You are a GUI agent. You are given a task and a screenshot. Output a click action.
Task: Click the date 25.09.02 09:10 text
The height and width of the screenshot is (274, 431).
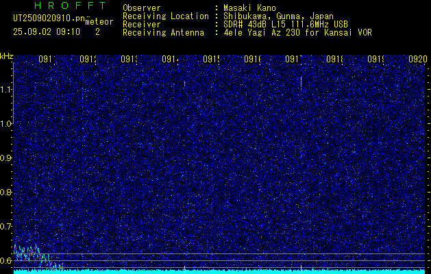47,32
